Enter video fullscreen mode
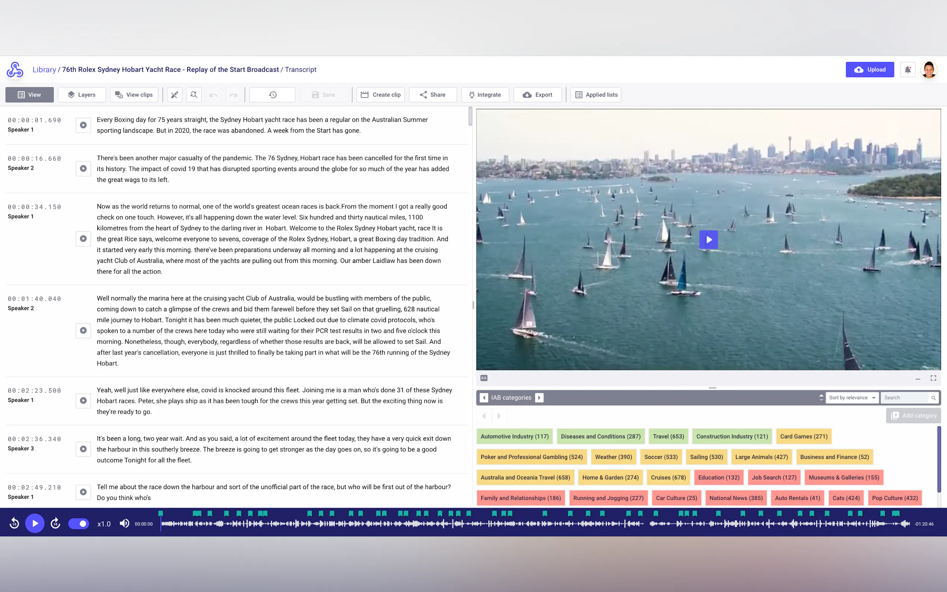The height and width of the screenshot is (592, 947). coord(933,378)
